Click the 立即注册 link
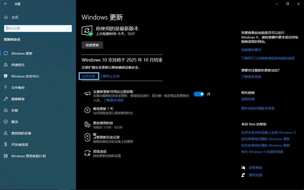The image size is (304, 190). point(88,76)
